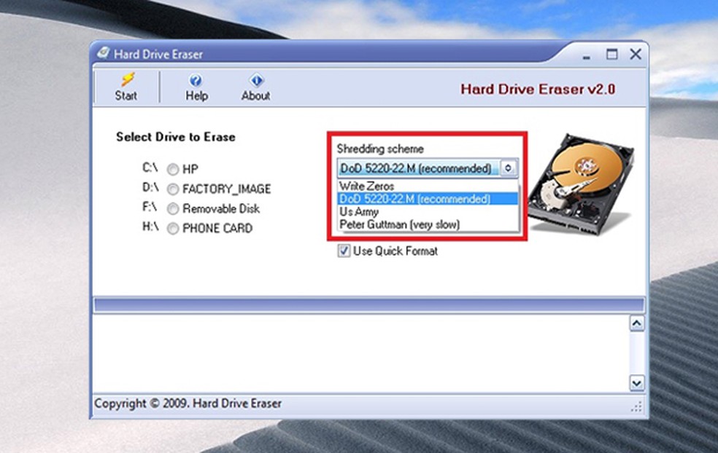This screenshot has height=453, width=718.
Task: Click the log area scroll up arrow
Action: 636,323
